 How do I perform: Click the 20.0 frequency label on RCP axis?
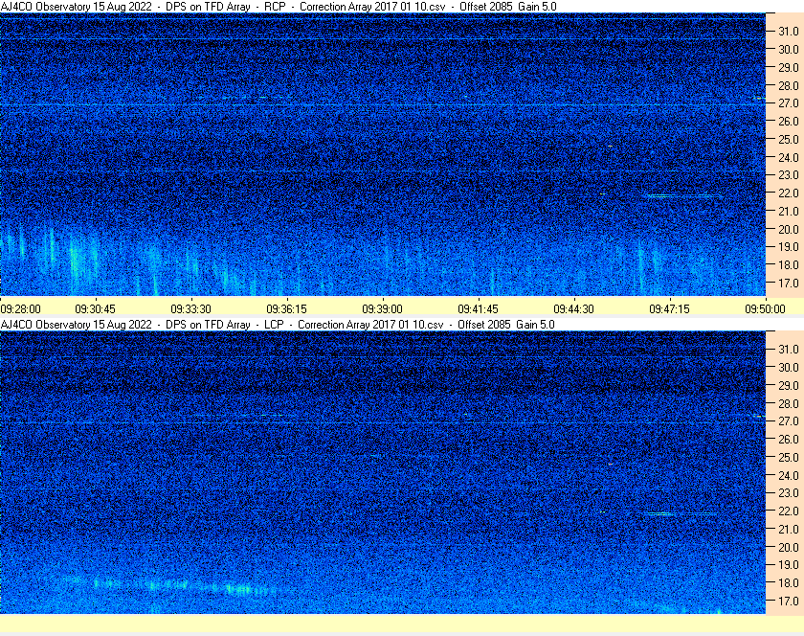click(789, 229)
